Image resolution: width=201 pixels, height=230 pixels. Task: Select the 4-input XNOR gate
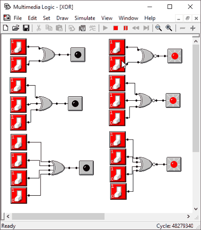click(146, 164)
